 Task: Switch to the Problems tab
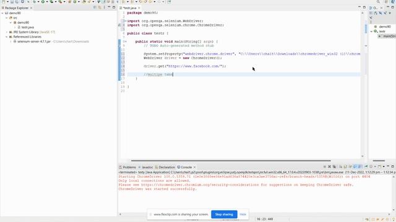pyautogui.click(x=127, y=167)
